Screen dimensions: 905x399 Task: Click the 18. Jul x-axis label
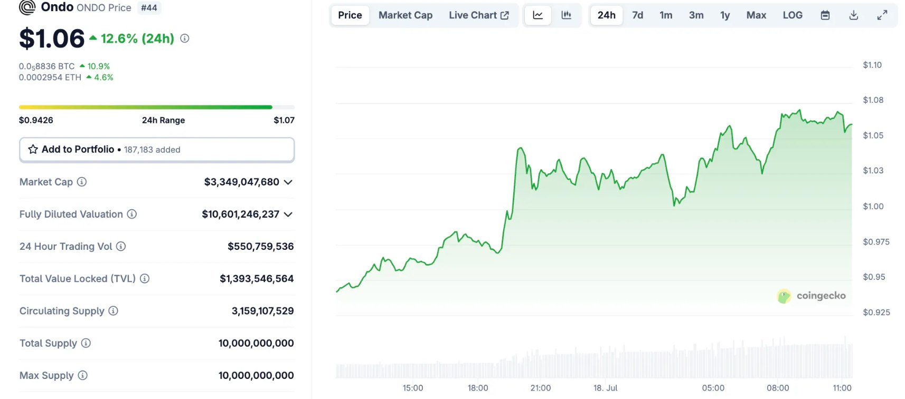pos(606,388)
